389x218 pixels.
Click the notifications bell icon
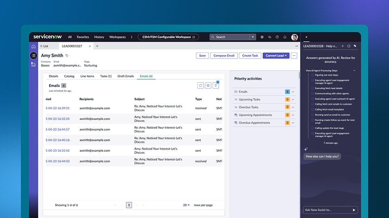[285, 37]
